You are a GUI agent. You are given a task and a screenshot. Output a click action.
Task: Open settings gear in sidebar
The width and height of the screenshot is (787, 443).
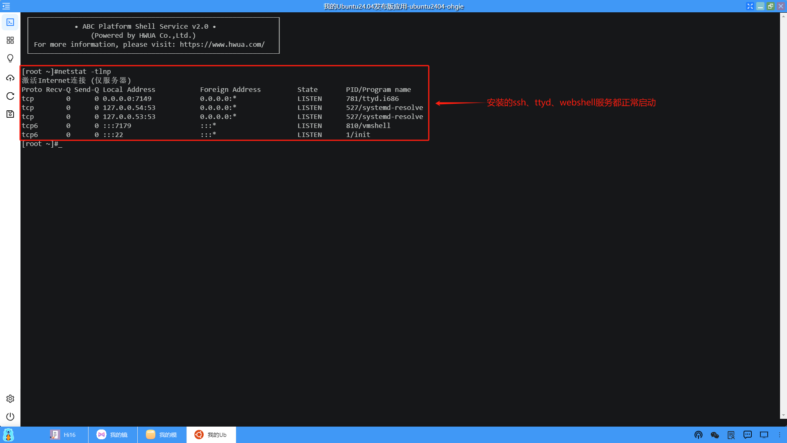[10, 399]
